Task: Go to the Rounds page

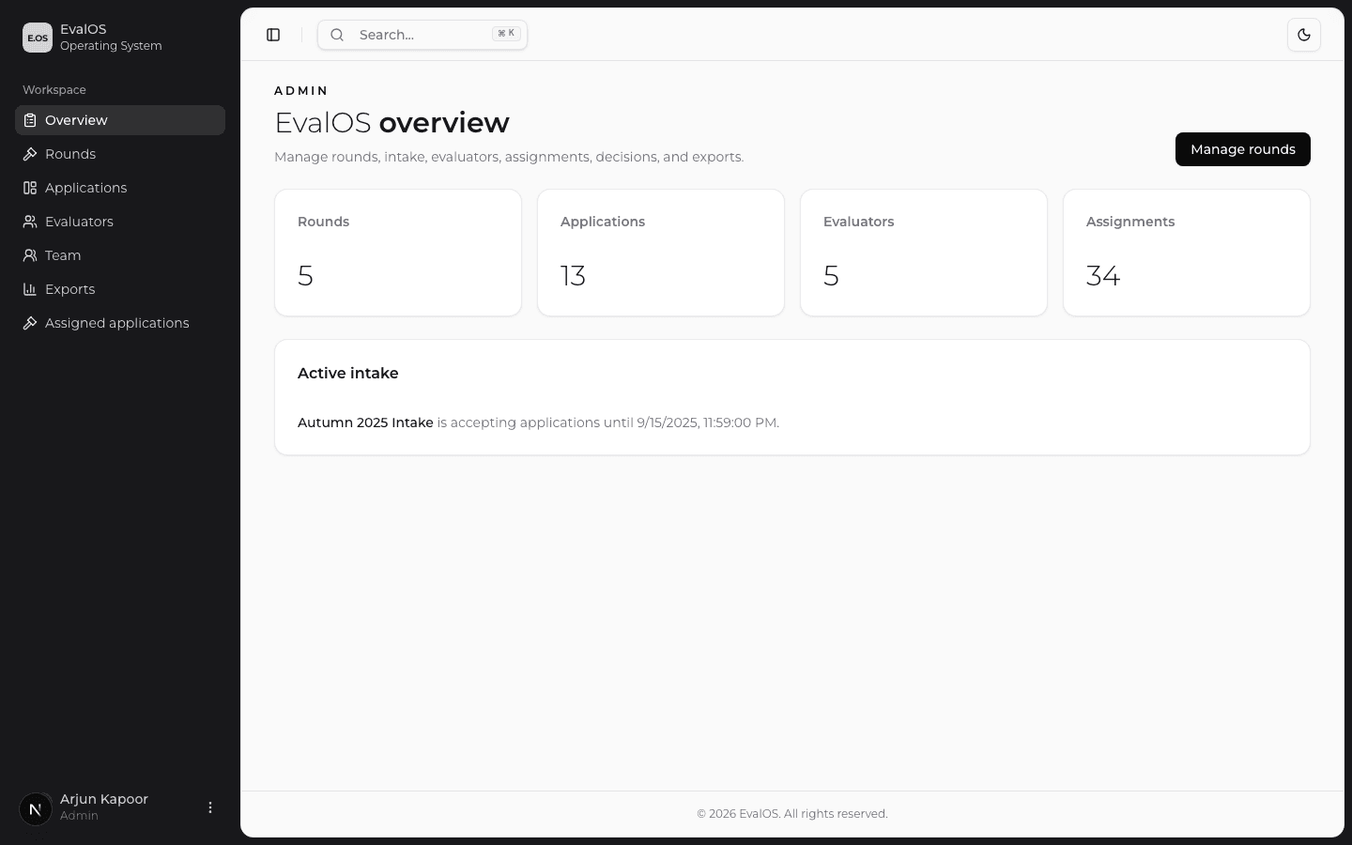Action: pyautogui.click(x=120, y=154)
